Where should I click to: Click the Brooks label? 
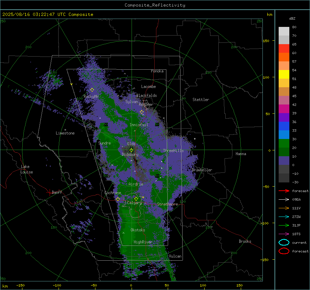pyautogui.click(x=245, y=241)
